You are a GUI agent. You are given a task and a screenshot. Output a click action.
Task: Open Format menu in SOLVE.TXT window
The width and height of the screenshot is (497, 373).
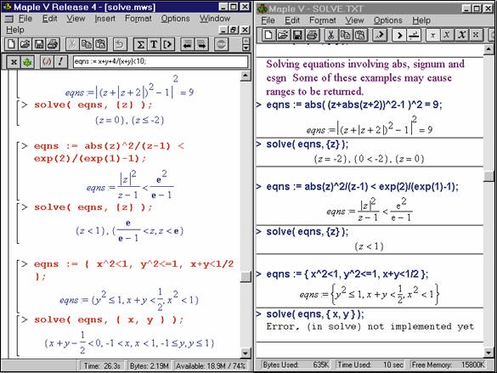[x=323, y=20]
